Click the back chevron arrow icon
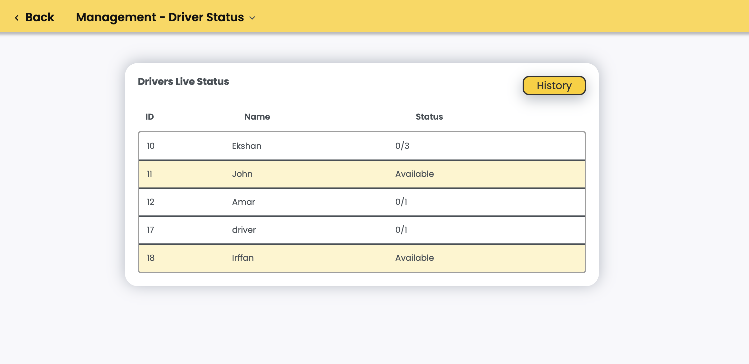The width and height of the screenshot is (749, 364). click(x=17, y=18)
